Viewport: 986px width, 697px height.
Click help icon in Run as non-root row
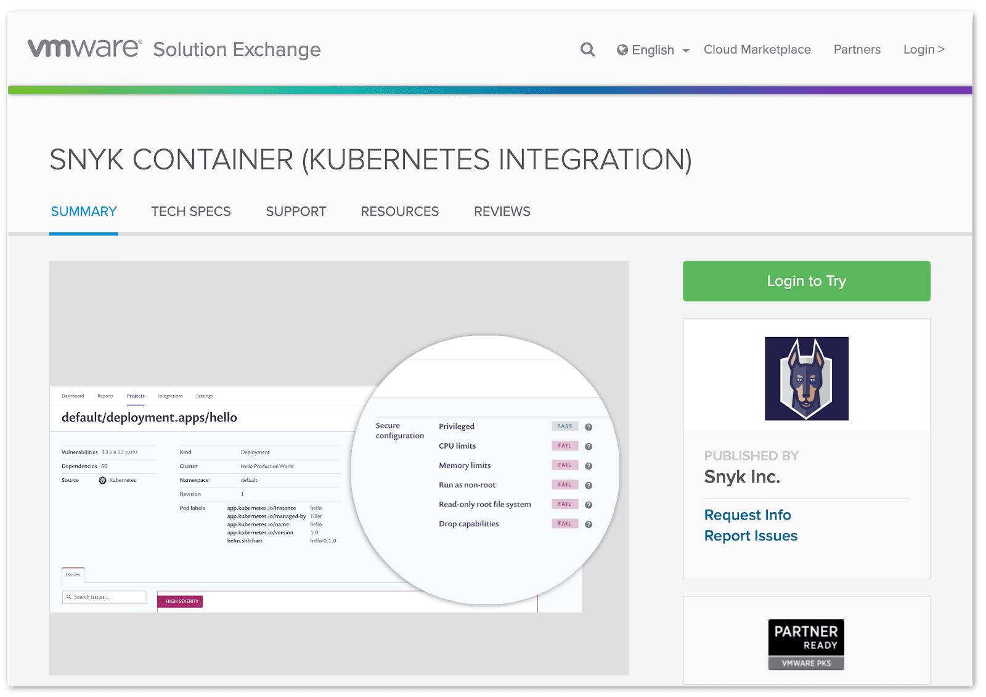[x=589, y=486]
